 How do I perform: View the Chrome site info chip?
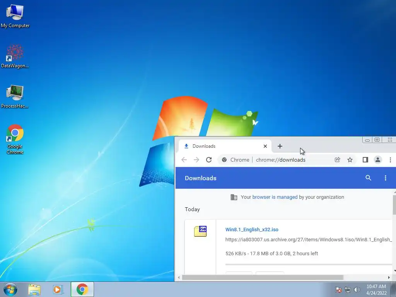coord(236,160)
